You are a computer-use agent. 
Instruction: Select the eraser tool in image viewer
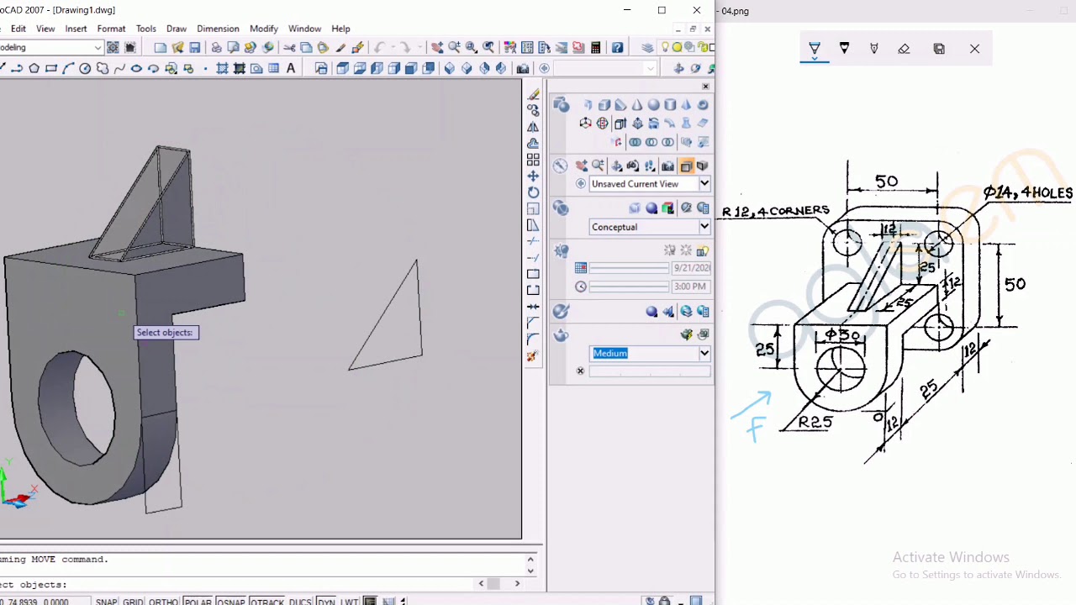click(x=904, y=49)
